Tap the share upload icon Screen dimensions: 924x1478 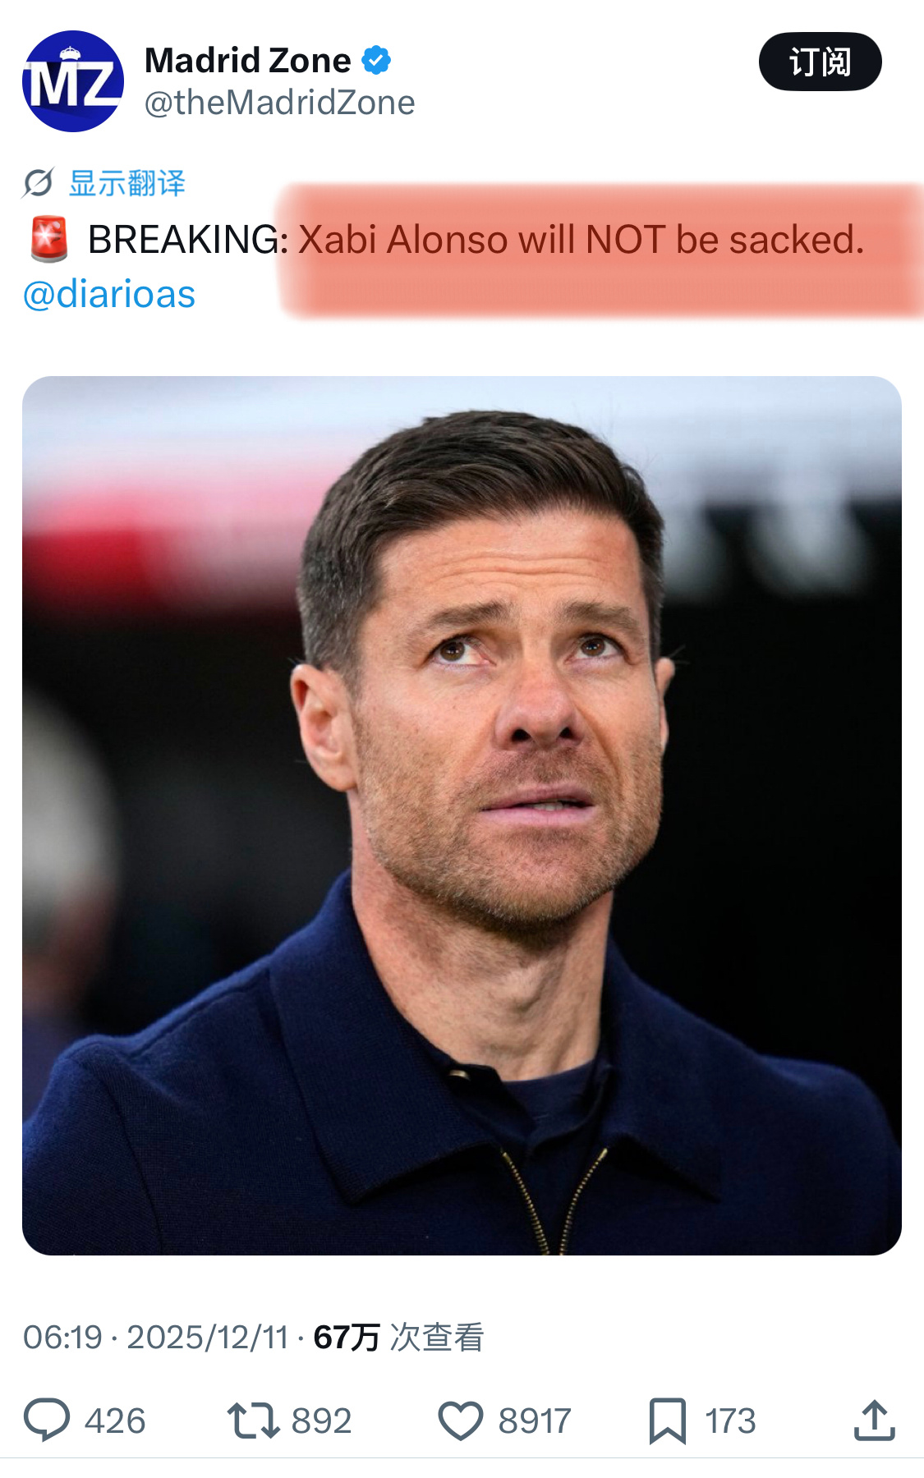(x=874, y=1421)
